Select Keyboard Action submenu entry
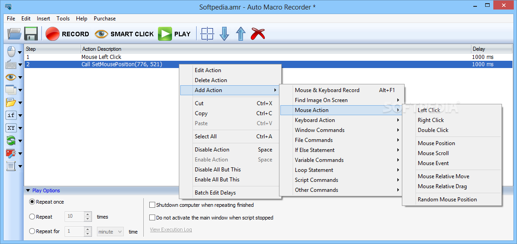Viewport: 517px width, 244px height. coord(342,120)
